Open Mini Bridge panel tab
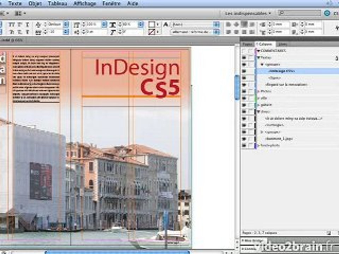 pyautogui.click(x=254, y=240)
